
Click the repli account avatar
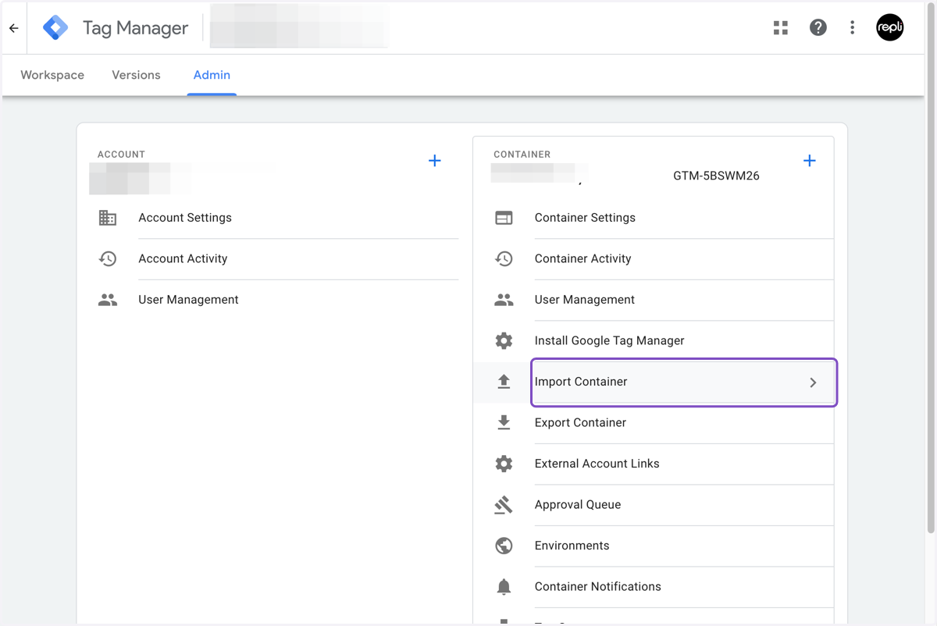(x=889, y=28)
